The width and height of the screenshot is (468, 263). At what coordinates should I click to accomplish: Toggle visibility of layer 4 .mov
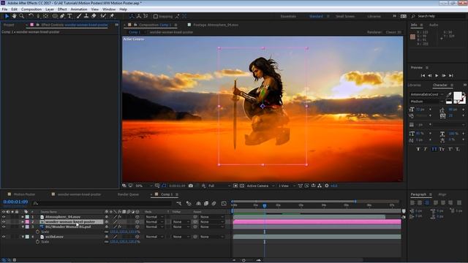[x=4, y=237]
